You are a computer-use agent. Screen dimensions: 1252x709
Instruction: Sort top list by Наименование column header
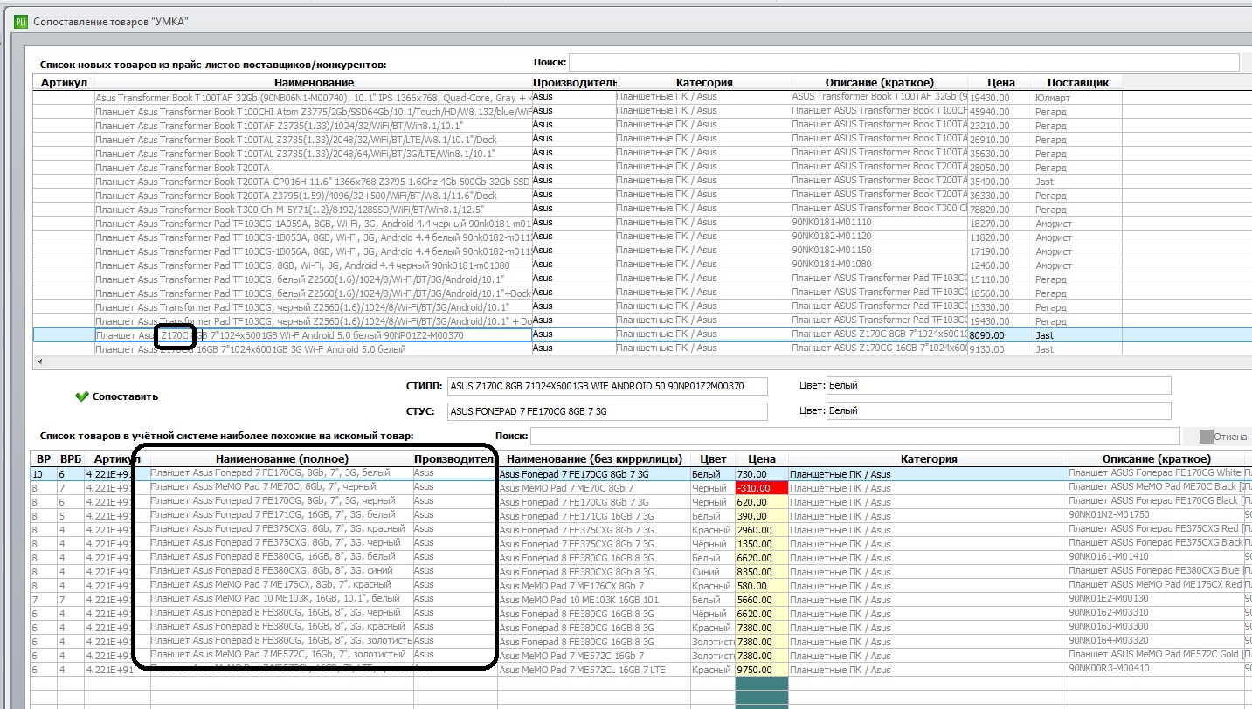pyautogui.click(x=313, y=82)
